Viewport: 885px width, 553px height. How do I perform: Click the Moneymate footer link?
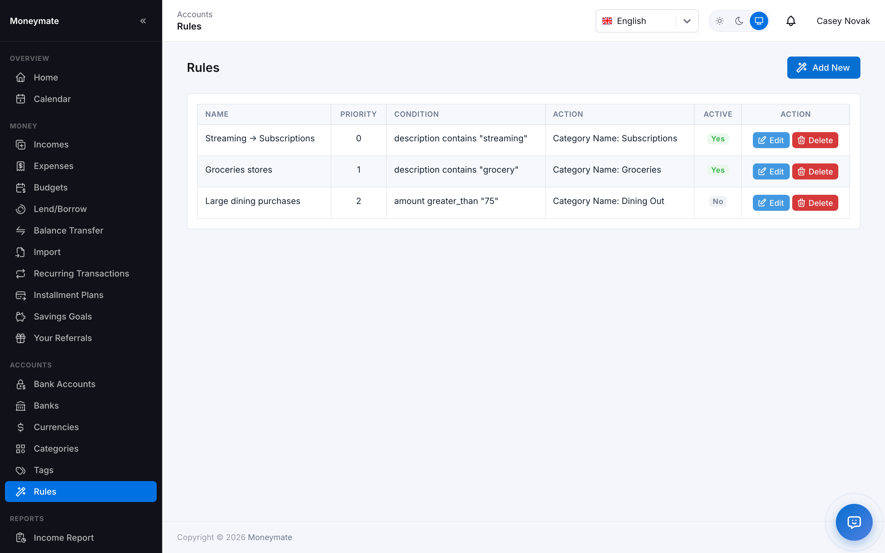tap(270, 537)
